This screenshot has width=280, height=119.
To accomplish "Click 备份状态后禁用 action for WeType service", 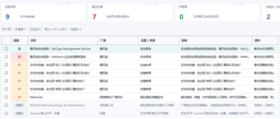I will pos(265,49).
